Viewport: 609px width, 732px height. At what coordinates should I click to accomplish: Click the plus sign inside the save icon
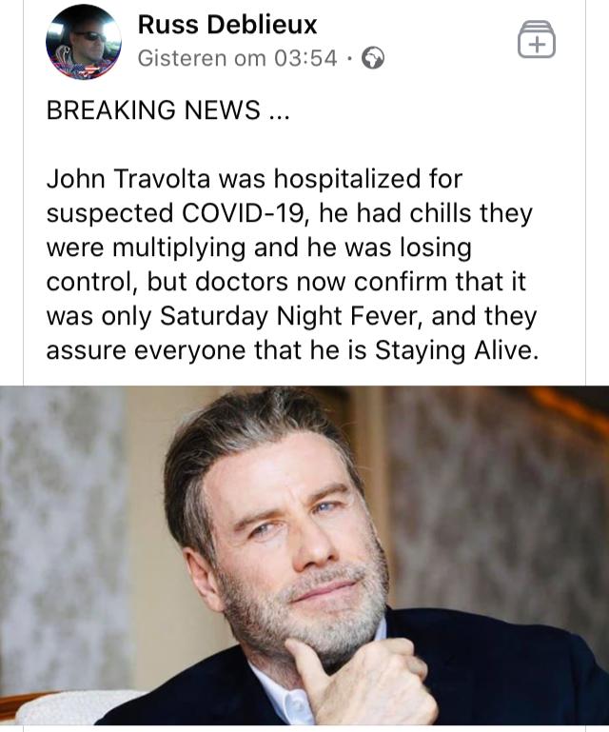coord(538,46)
